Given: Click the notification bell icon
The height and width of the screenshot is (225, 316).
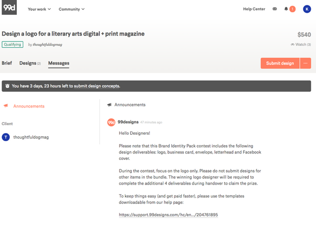Looking at the screenshot, I should point(286,9).
